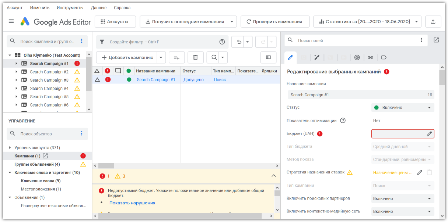This screenshot has width=448, height=222.
Task: Select Ключевые слова (9) item
Action: point(41,181)
